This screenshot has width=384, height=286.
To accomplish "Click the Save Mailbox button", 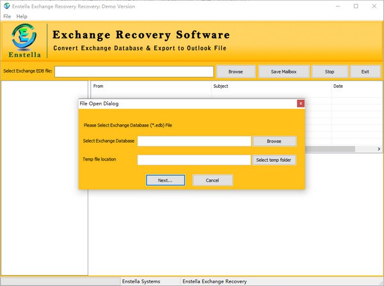I will [284, 72].
